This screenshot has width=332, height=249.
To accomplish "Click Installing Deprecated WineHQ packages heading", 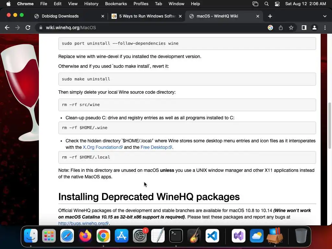I will point(149,197).
